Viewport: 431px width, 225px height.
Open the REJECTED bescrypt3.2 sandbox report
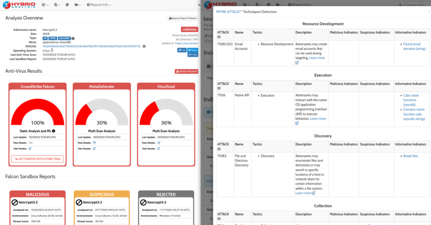[157, 202]
